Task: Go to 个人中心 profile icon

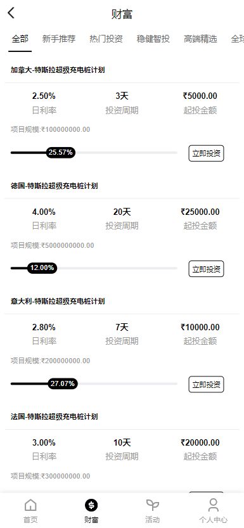Action: (x=214, y=505)
